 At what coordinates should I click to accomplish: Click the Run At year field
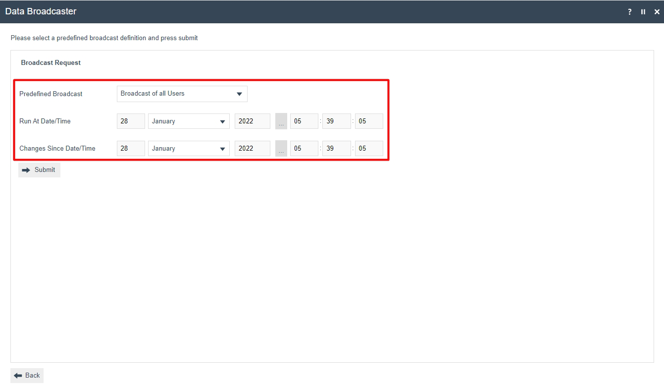[252, 121]
